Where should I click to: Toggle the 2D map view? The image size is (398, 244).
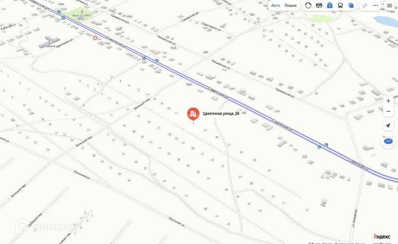388,141
